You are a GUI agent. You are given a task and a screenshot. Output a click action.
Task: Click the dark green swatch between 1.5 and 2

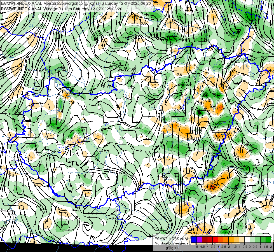(x=268, y=239)
